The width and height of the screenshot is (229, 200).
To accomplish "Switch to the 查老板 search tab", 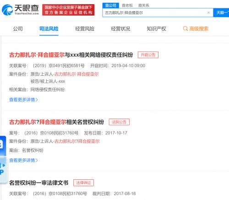I will pyautogui.click(x=127, y=6).
